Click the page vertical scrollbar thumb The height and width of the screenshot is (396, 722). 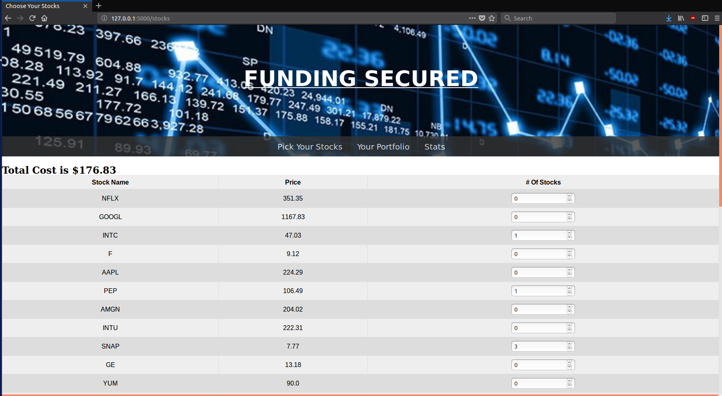pyautogui.click(x=720, y=116)
